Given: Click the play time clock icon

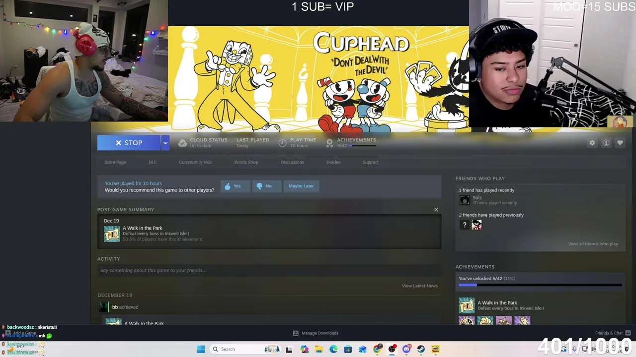Looking at the screenshot, I should coord(282,143).
